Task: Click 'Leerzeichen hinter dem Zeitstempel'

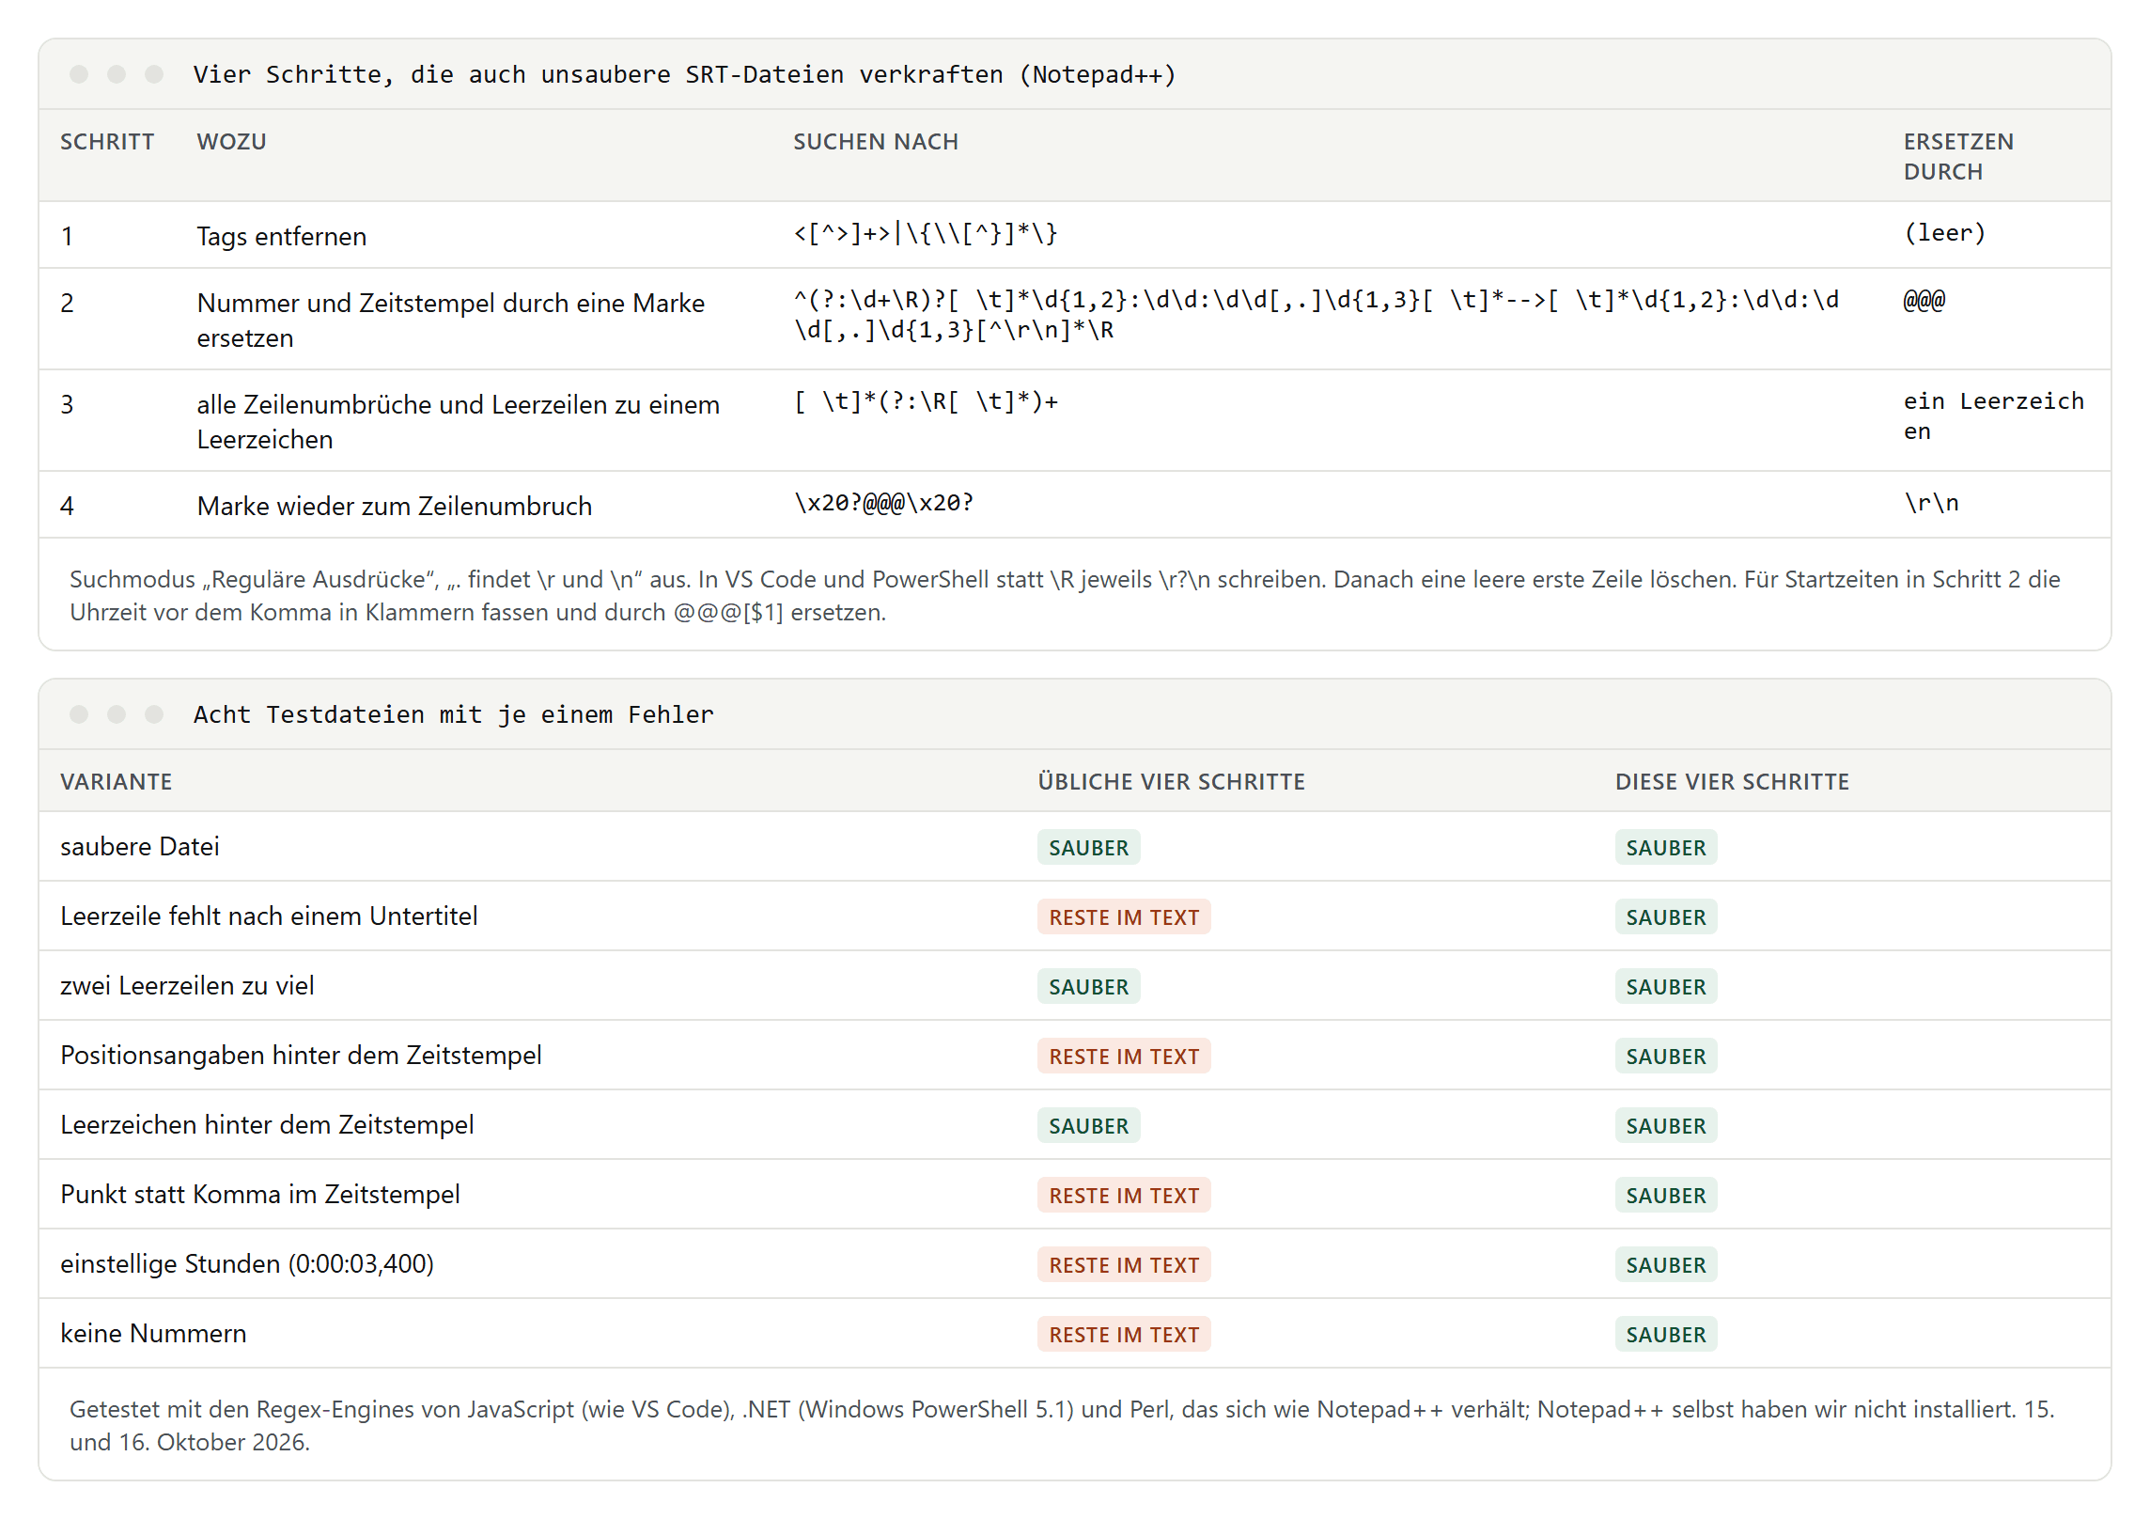Action: coord(267,1125)
